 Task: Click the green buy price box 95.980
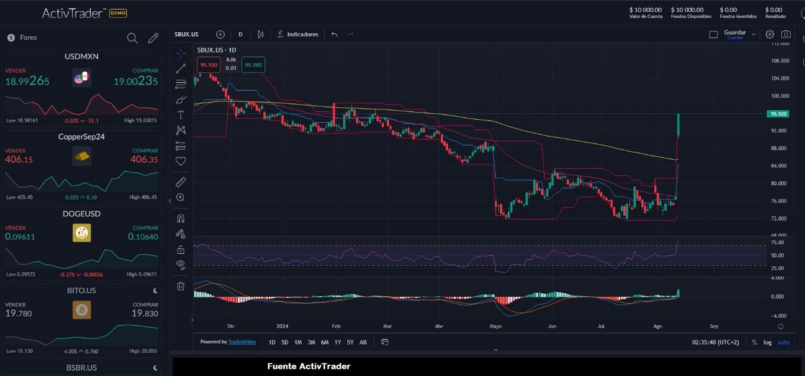tap(253, 65)
